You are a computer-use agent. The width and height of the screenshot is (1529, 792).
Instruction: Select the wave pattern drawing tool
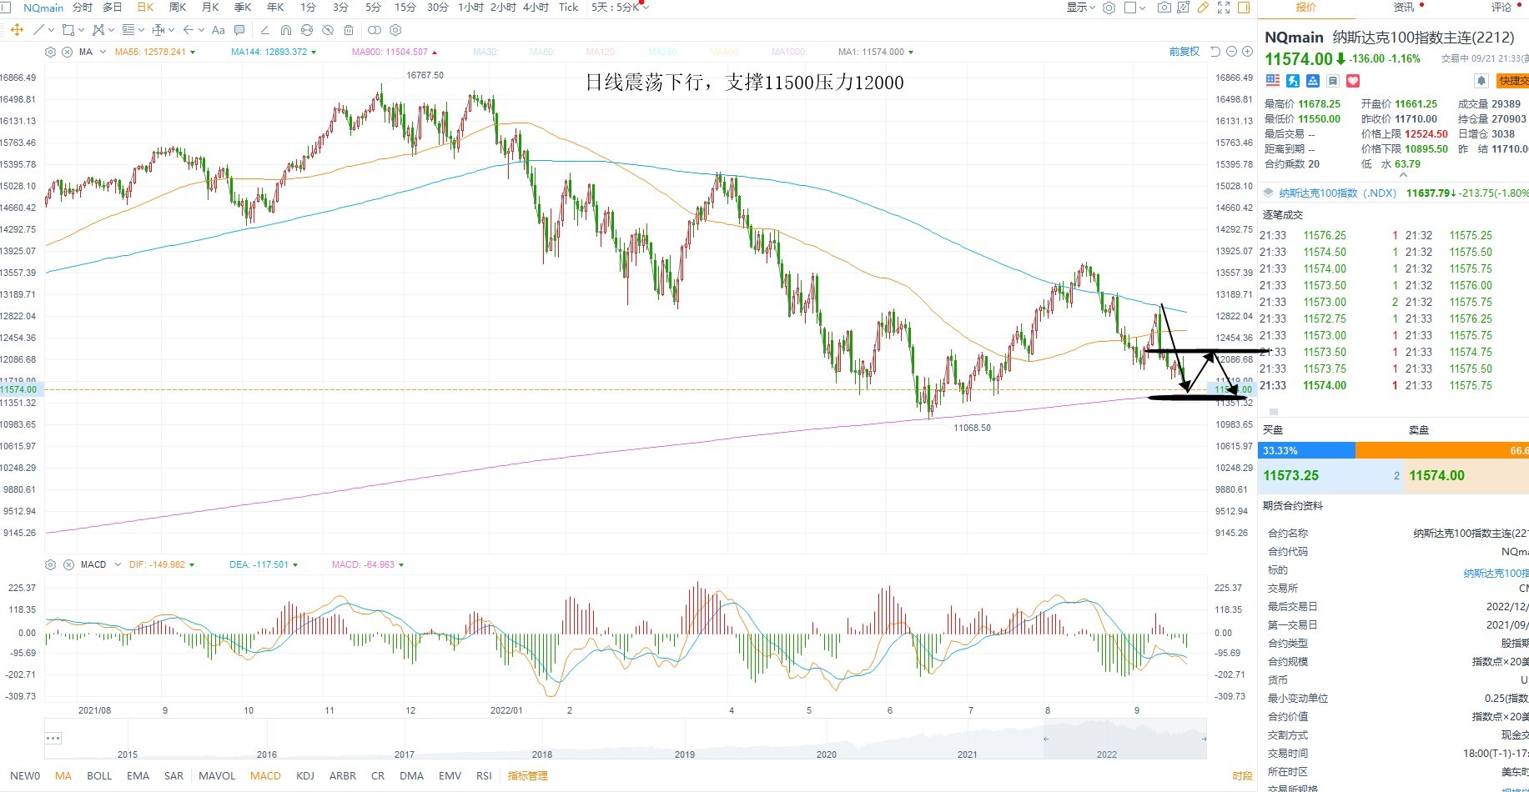pos(98,30)
